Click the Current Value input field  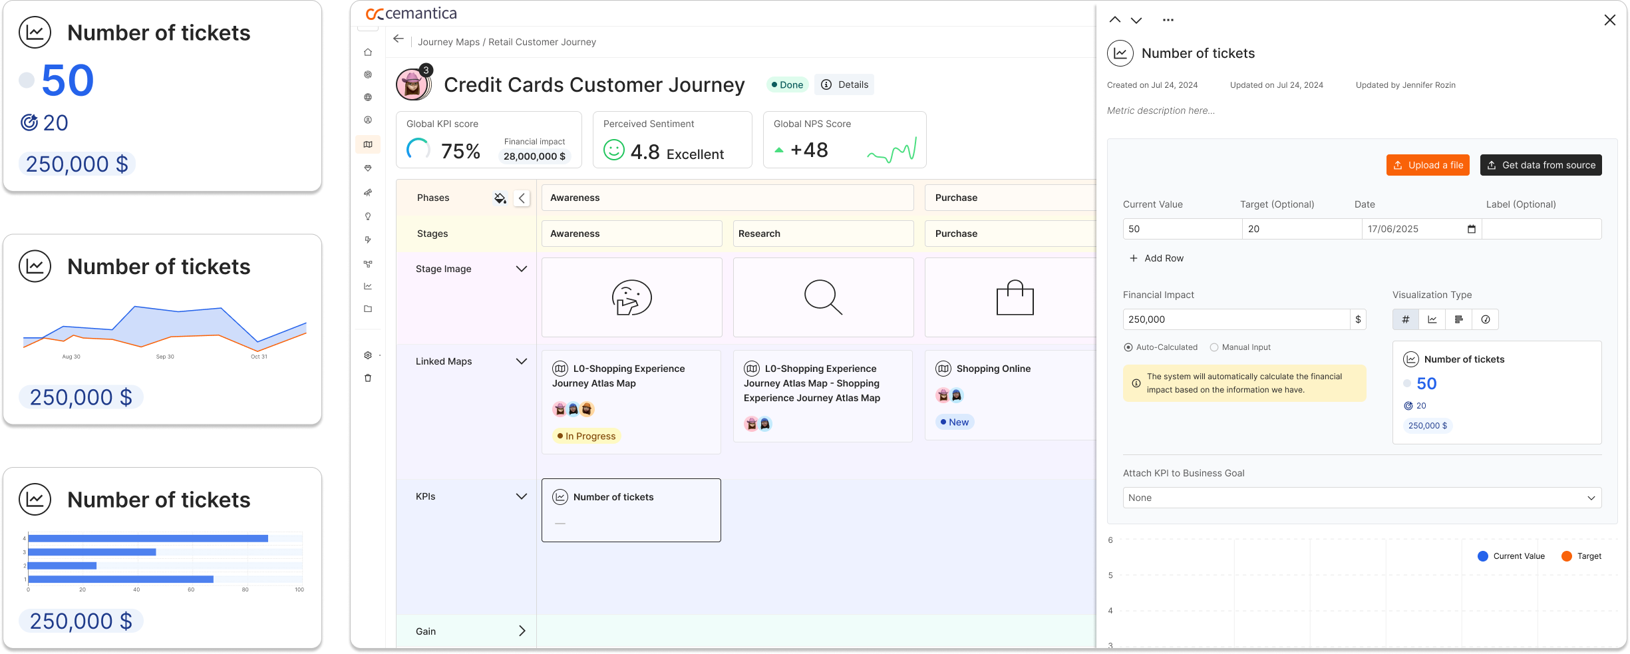(x=1182, y=229)
